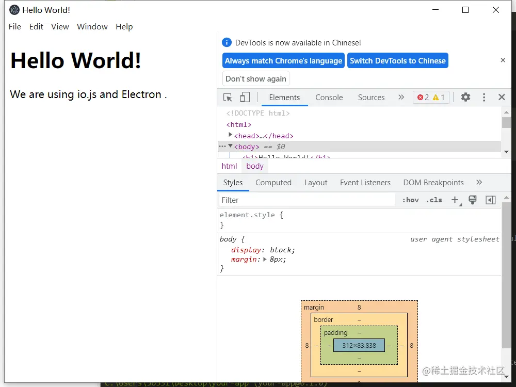Switch to the Elements tab
Image resolution: width=516 pixels, height=387 pixels.
pos(284,98)
